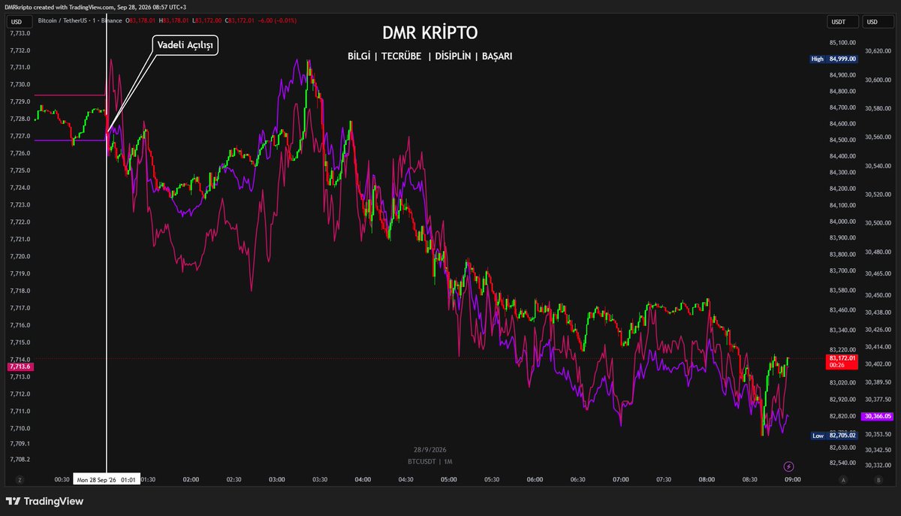
Task: Open the USD currency selector on left axis
Action: pyautogui.click(x=20, y=21)
